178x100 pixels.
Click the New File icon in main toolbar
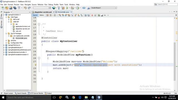(x=3, y=8)
